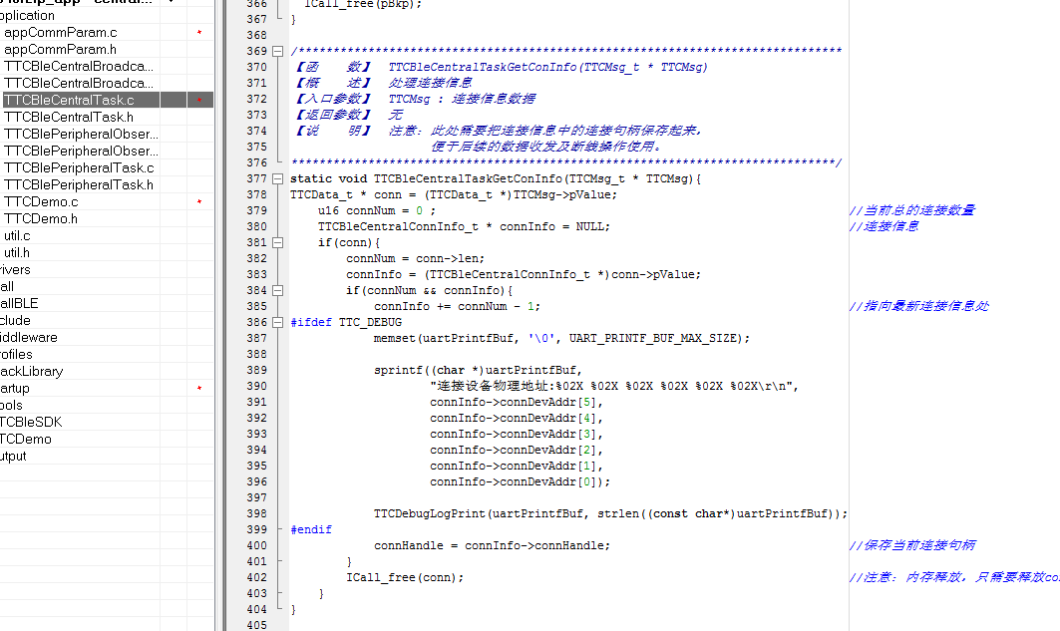Select the Startup group folder
The image size is (1060, 631).
(x=15, y=389)
